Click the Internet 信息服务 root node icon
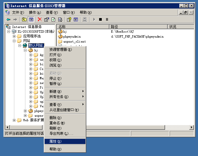Viewport: 198px width, 156px height. [8, 27]
